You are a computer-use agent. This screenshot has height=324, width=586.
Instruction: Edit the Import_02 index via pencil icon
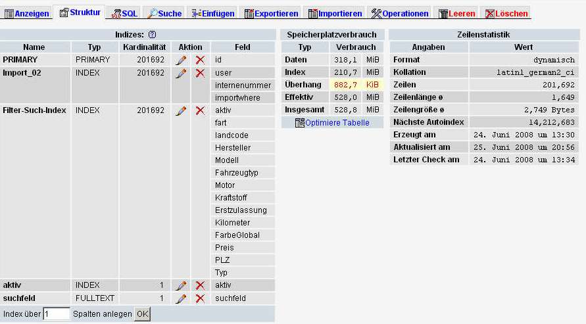click(181, 73)
